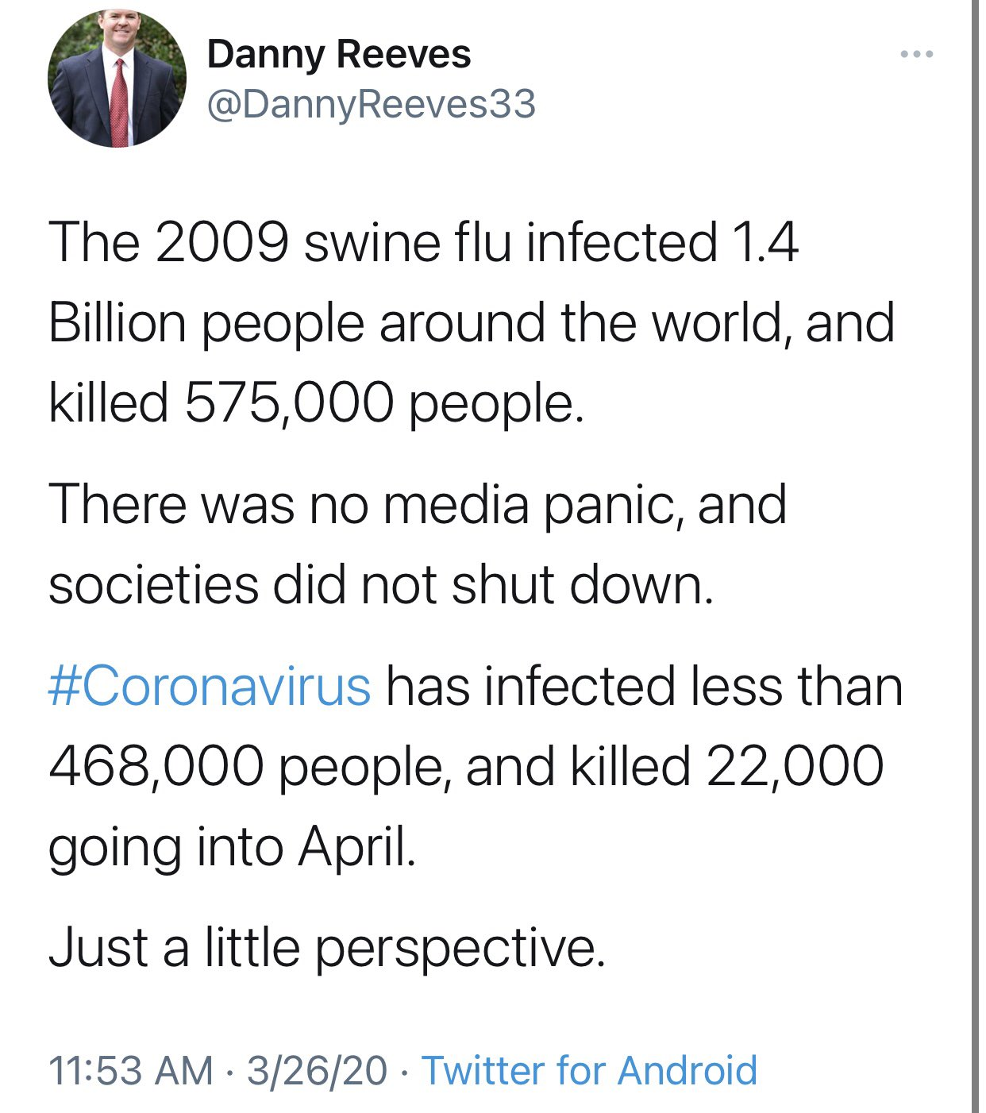Open the #Coronavirus hashtag
986x1113 pixels.
pyautogui.click(x=210, y=686)
